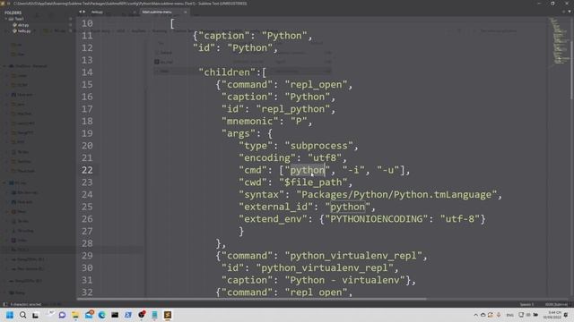Toggle sidebar via status bar corner icon
574x322 pixels.
(x=5, y=304)
